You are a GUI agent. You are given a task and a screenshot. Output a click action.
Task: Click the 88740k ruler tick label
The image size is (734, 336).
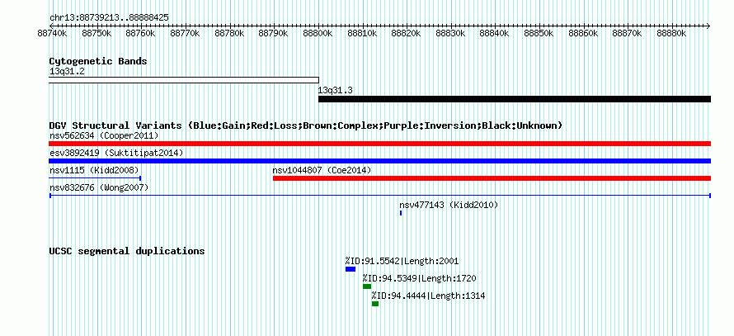[53, 34]
